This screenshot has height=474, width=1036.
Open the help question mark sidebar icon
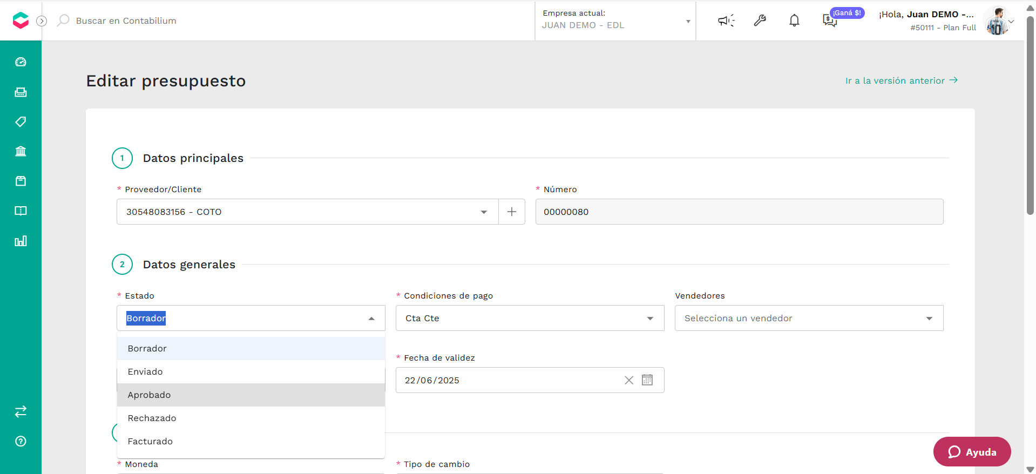click(x=21, y=441)
